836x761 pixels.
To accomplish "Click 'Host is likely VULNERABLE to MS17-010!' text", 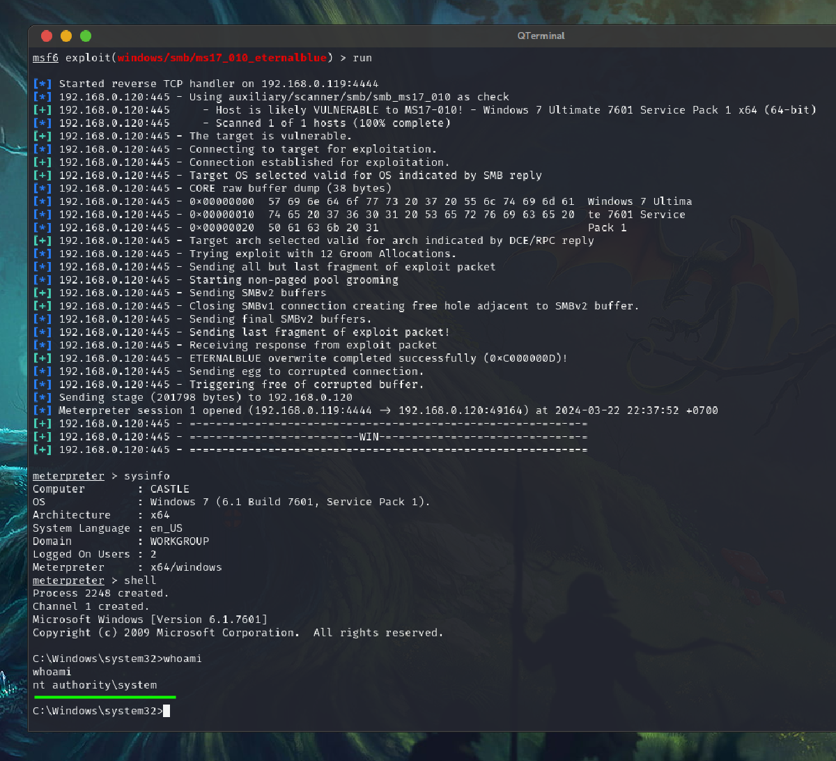I will tap(339, 110).
